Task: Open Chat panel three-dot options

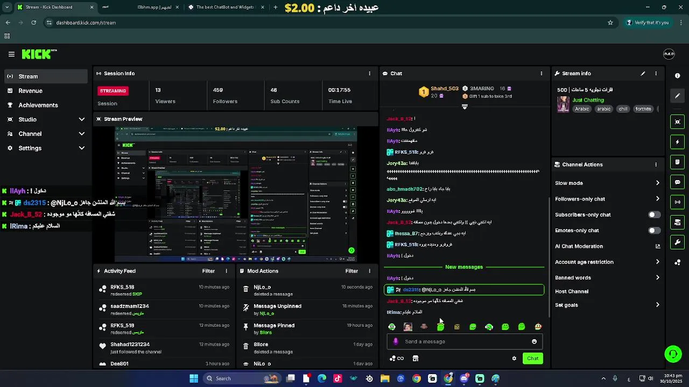Action: [x=542, y=74]
